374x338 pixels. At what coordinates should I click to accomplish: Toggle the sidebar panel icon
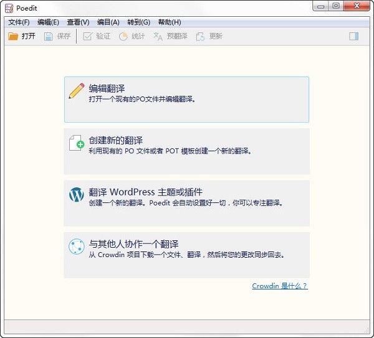[353, 36]
